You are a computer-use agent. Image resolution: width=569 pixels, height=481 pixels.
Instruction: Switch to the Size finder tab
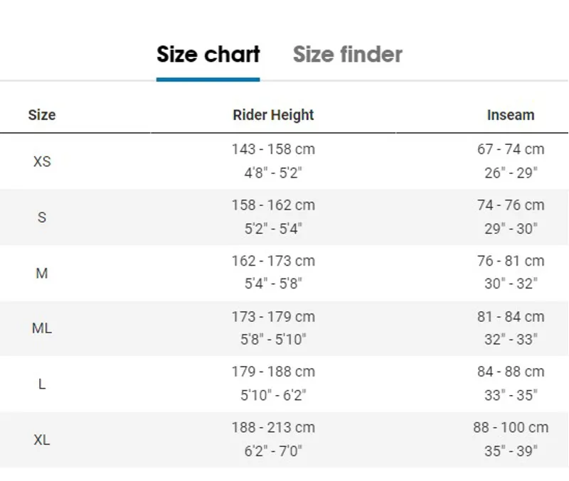click(x=347, y=55)
